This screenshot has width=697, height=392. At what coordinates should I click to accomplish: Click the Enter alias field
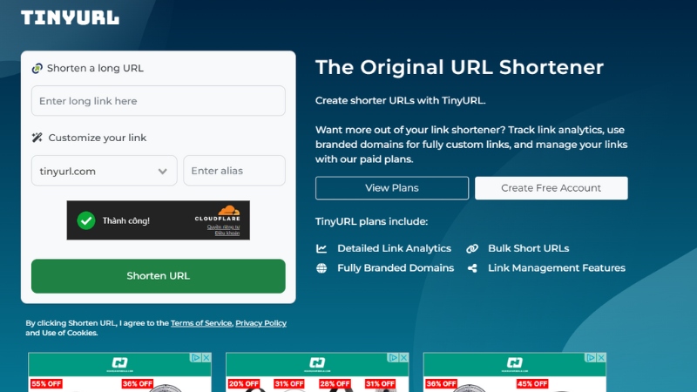(234, 171)
